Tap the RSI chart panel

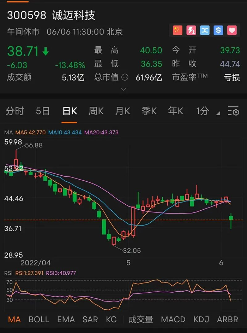click(123, 294)
